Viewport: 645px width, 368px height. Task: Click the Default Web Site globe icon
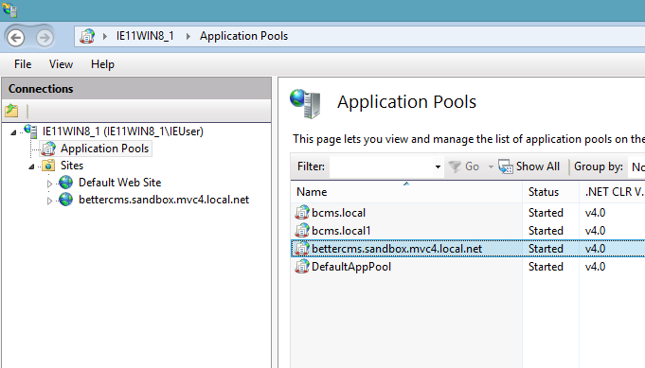click(65, 183)
